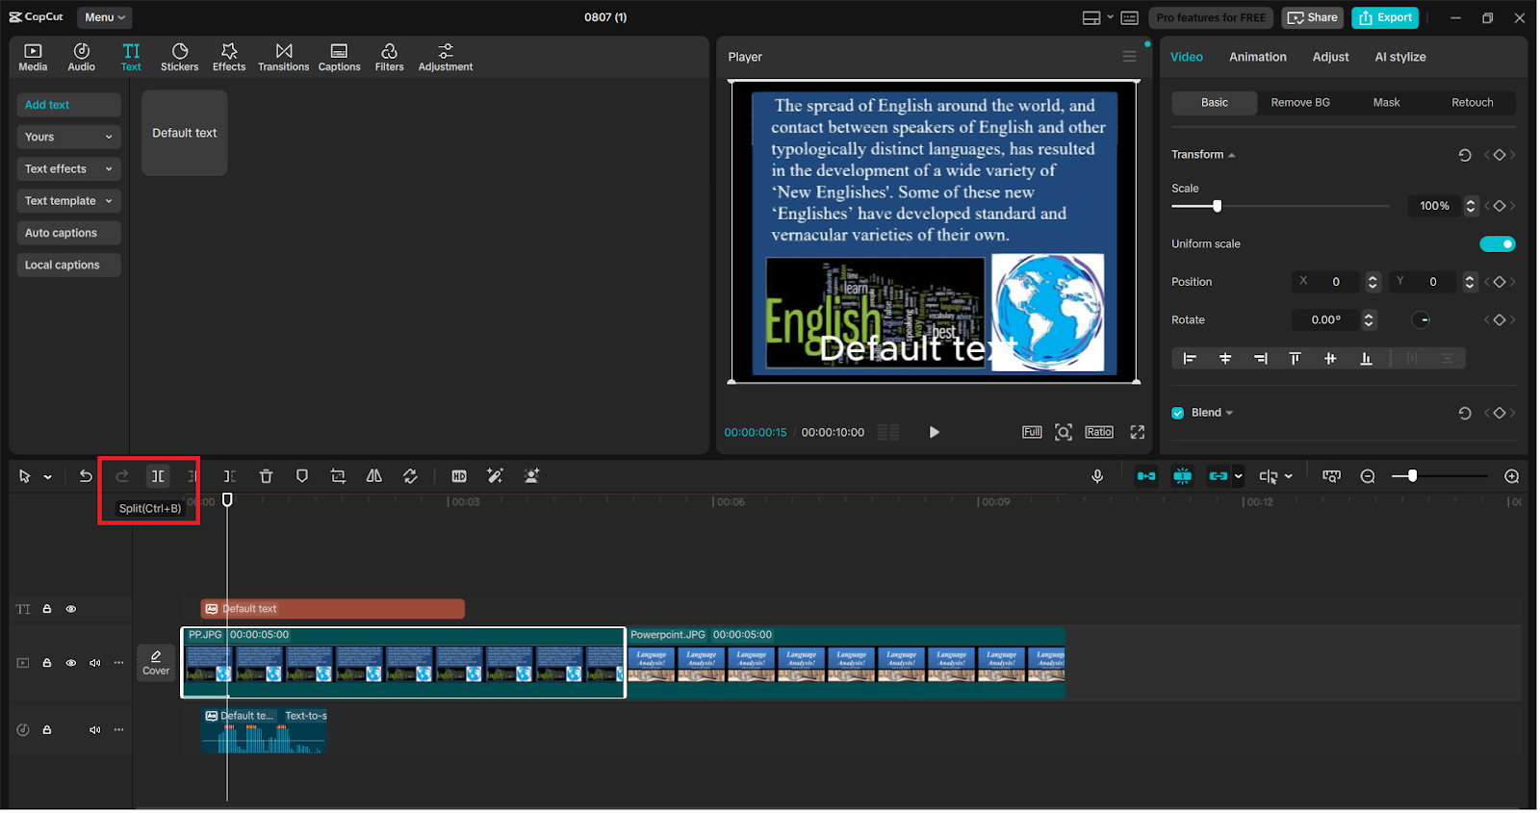Open the Media panel
This screenshot has width=1540, height=813.
point(33,57)
